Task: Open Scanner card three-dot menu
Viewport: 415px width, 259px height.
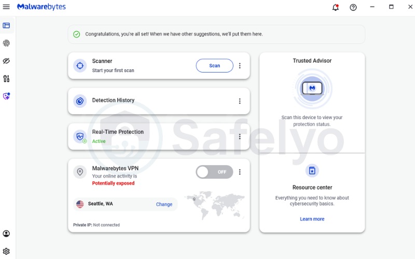Action: pyautogui.click(x=240, y=66)
